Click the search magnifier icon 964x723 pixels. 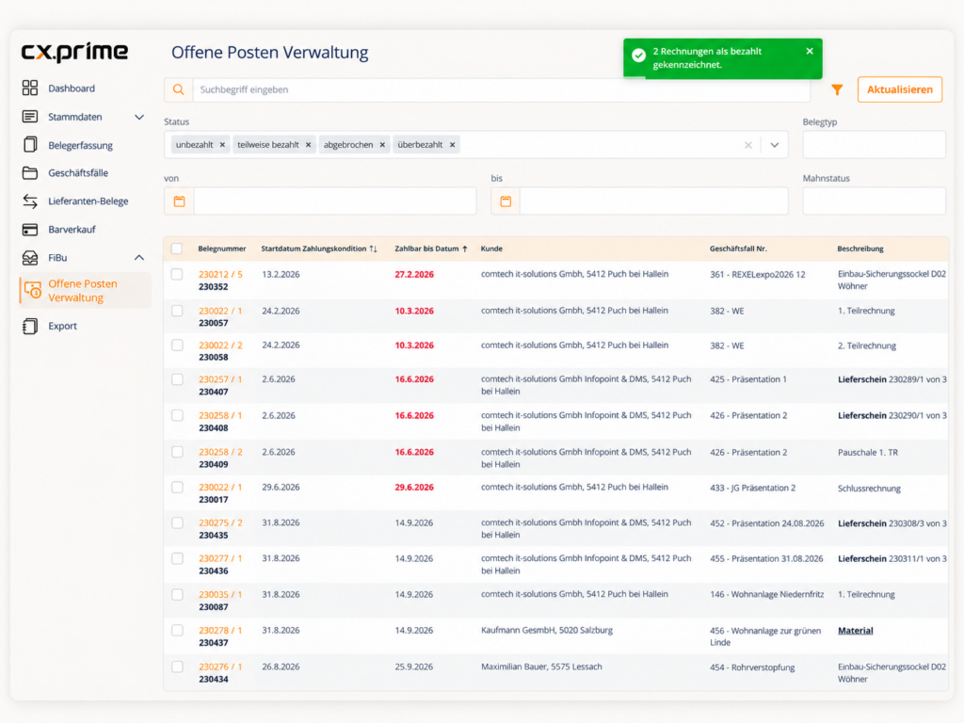pos(178,89)
